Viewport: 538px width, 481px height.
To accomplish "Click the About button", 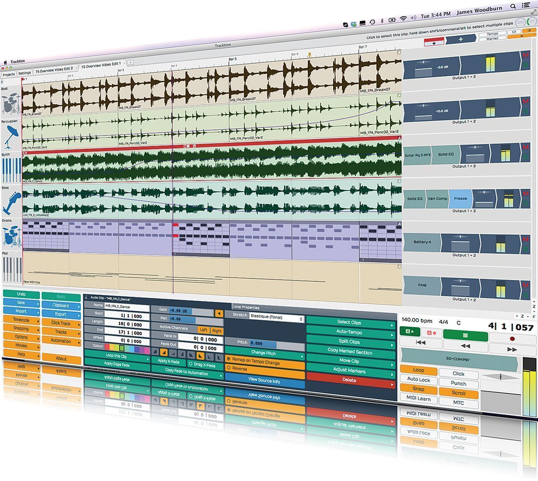I will pos(61,358).
